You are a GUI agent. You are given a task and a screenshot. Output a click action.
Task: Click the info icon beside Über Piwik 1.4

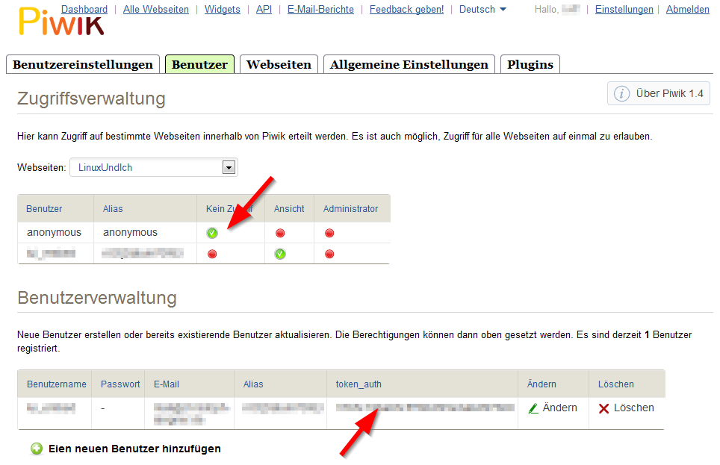click(x=621, y=93)
